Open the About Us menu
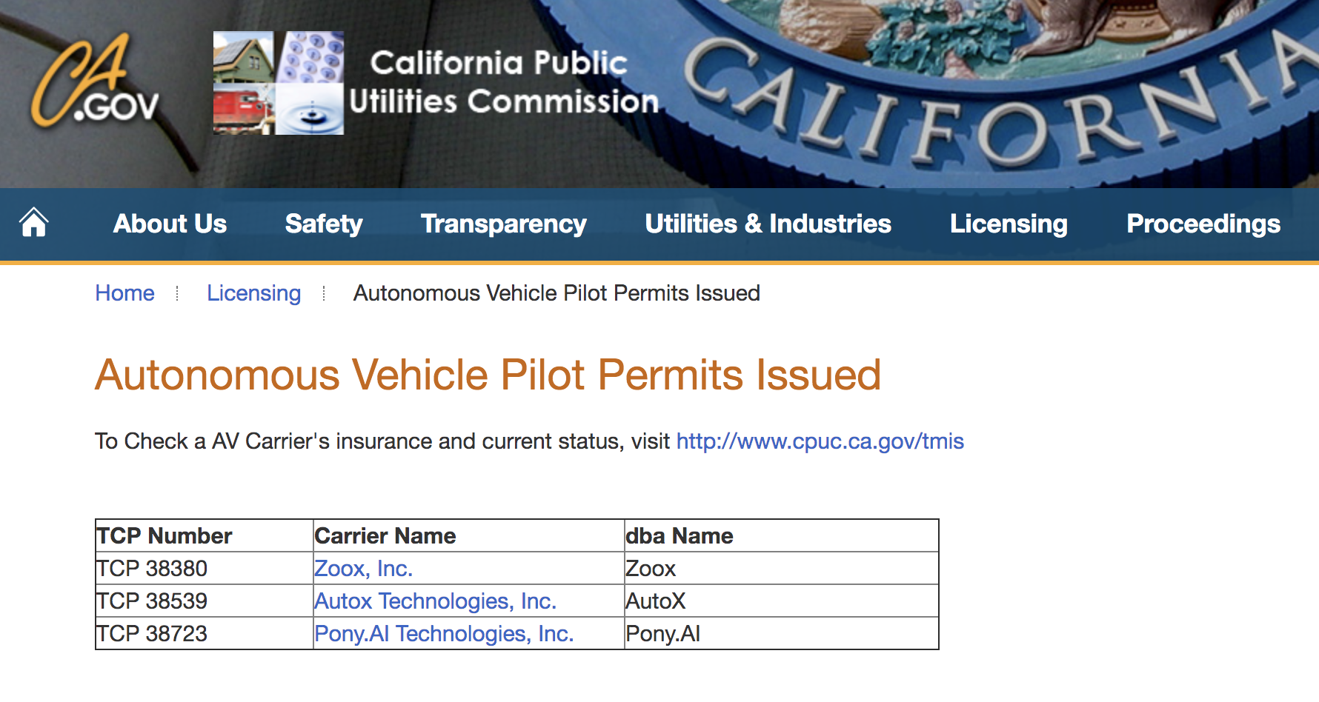This screenshot has width=1319, height=702. tap(170, 224)
